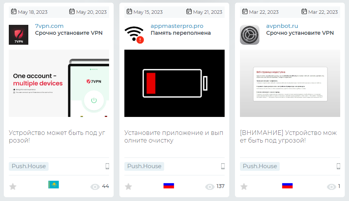This screenshot has width=349, height=201.
Task: Favorite the 7vpn.com ad with star
Action: (x=13, y=186)
